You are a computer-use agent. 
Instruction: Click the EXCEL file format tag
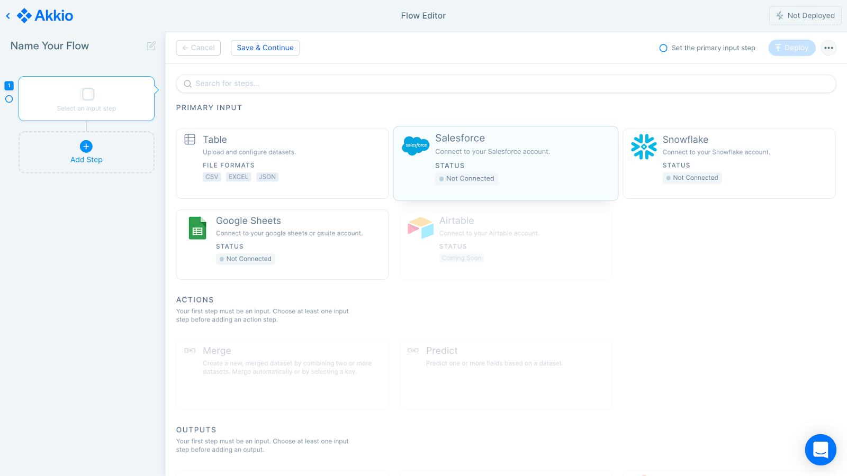click(x=238, y=177)
